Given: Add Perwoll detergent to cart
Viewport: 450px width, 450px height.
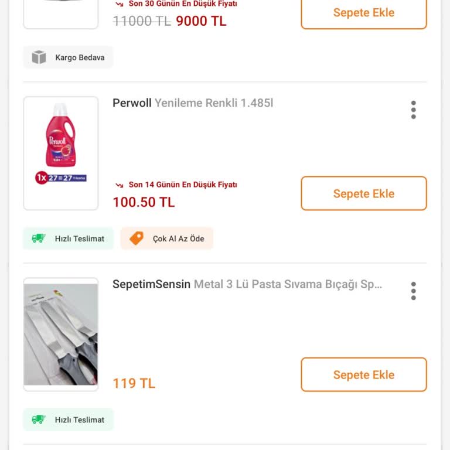Looking at the screenshot, I should (363, 193).
